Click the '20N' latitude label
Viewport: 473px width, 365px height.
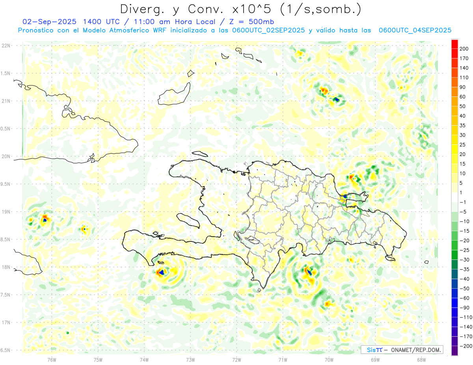coord(6,156)
